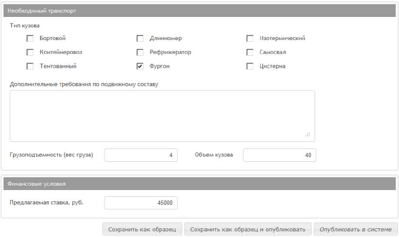Uncheck the Фургон checkbox

click(x=140, y=67)
